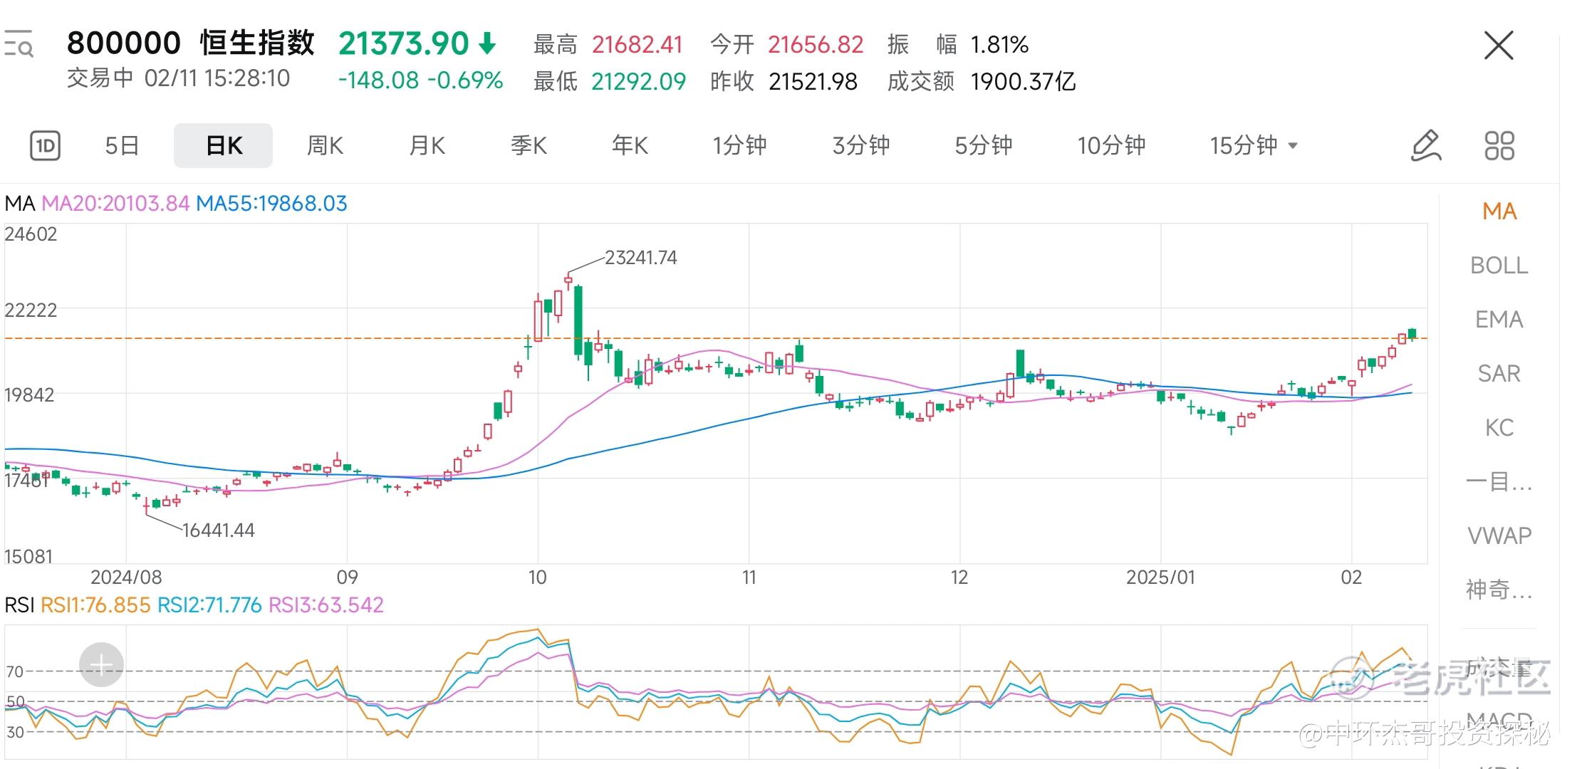This screenshot has width=1582, height=769.
Task: Select the 月K monthly chart tab
Action: [427, 146]
